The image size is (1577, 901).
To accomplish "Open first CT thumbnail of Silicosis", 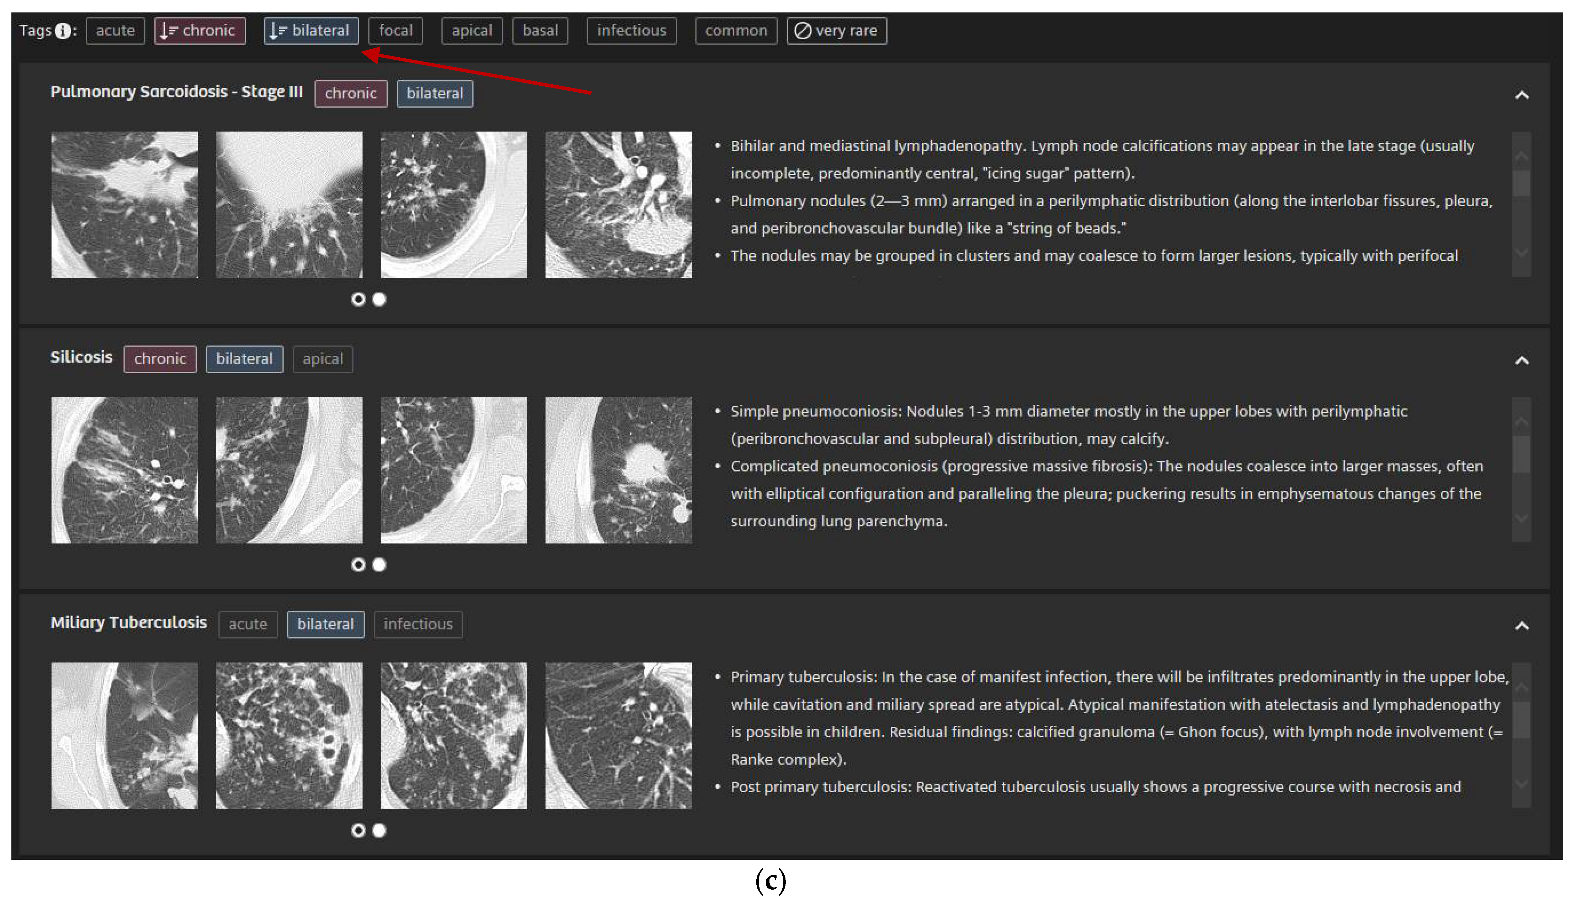I will [x=125, y=470].
